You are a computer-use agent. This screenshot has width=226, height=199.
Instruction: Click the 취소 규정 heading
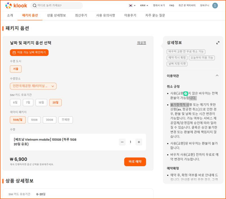point(173,87)
